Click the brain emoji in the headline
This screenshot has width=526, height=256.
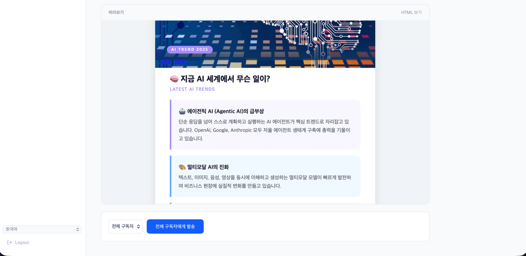[x=174, y=79]
